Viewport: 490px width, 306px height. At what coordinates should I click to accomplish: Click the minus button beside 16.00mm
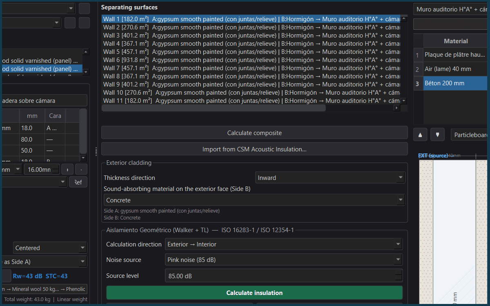pyautogui.click(x=81, y=169)
